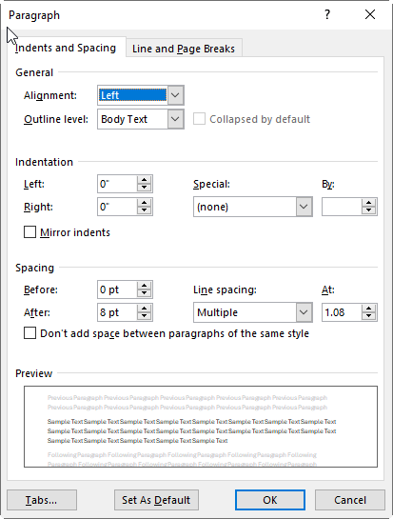Open the Alignment dropdown
The image size is (393, 519).
coord(175,95)
